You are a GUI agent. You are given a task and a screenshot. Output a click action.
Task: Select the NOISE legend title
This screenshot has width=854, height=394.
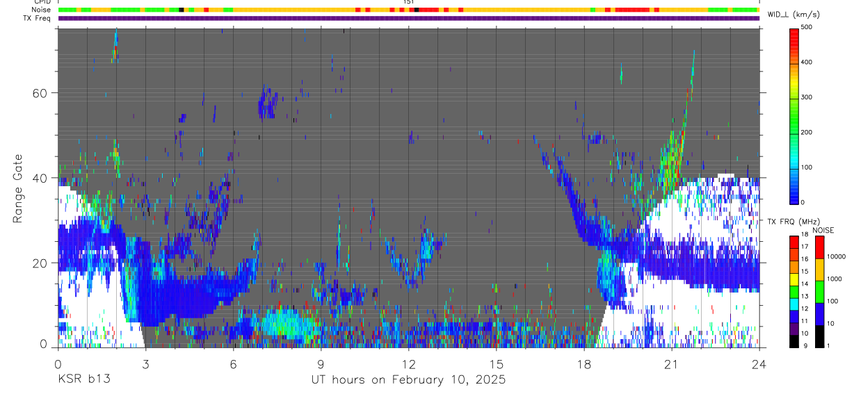823,230
